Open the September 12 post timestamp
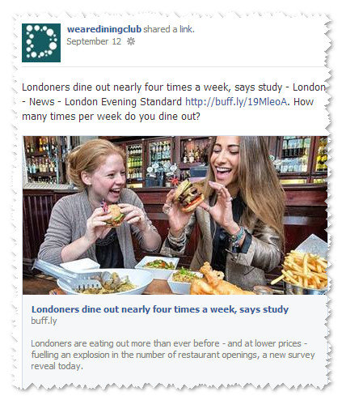342x400 pixels. click(x=94, y=41)
